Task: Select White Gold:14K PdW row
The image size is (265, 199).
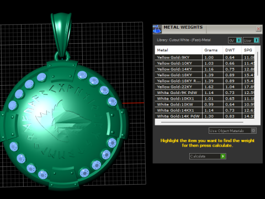Action: tap(205, 116)
